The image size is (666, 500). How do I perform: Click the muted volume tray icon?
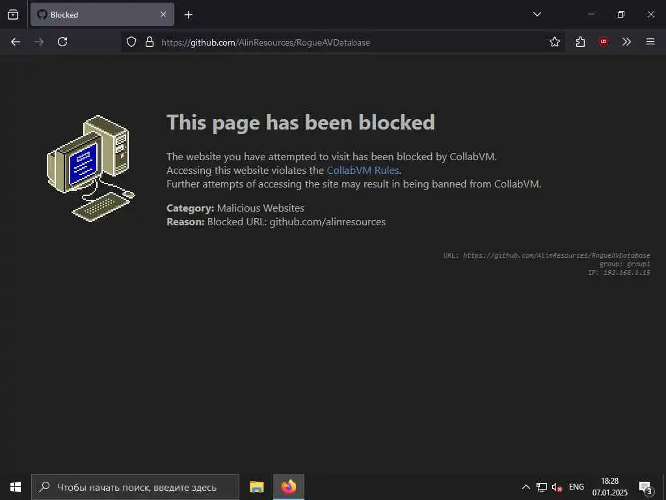557,487
